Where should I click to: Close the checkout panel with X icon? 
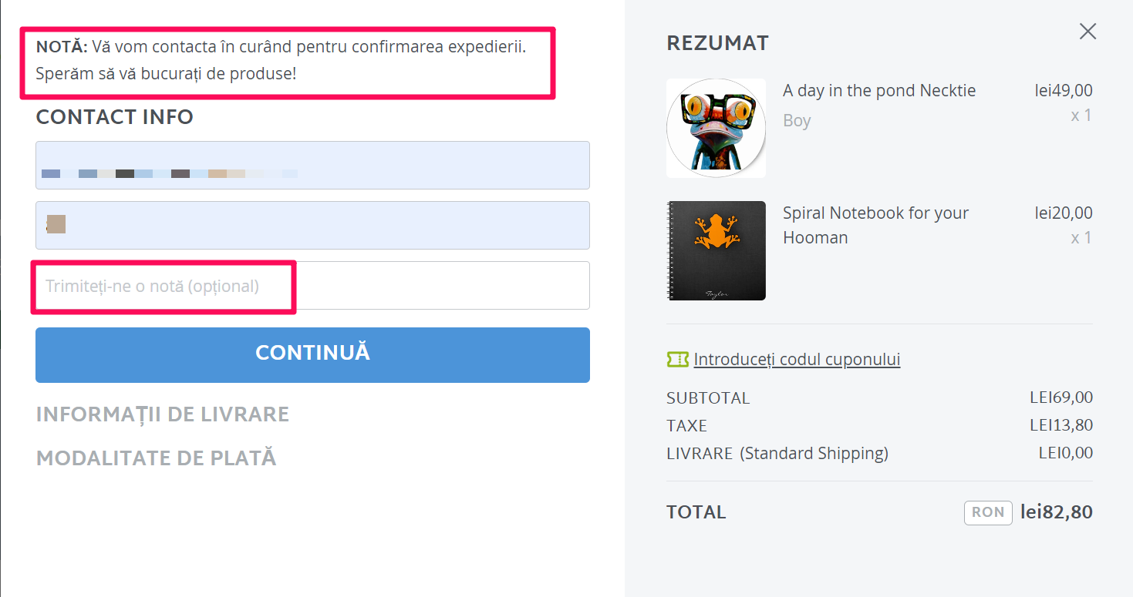tap(1087, 31)
